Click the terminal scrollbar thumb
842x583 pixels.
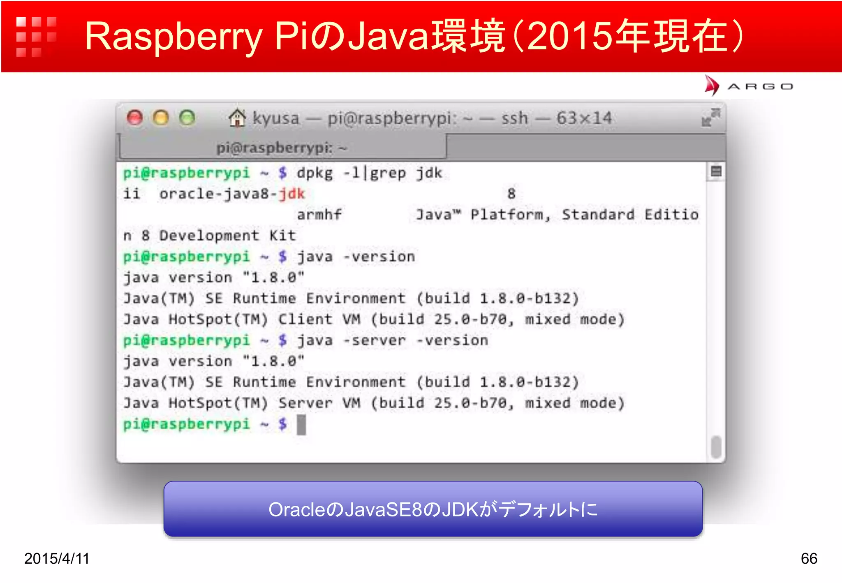(x=716, y=447)
